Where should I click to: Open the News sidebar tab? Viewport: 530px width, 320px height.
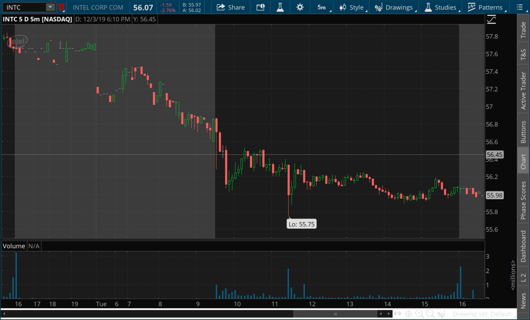[x=523, y=298]
